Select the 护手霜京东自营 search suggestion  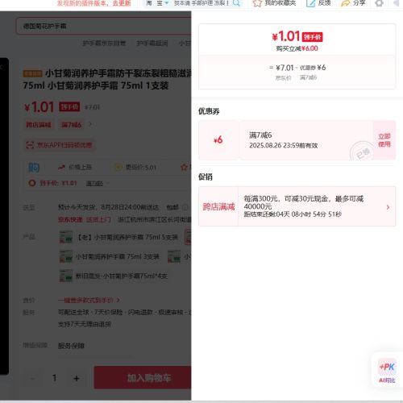pyautogui.click(x=104, y=44)
